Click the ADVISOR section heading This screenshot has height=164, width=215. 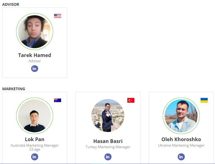tap(11, 4)
